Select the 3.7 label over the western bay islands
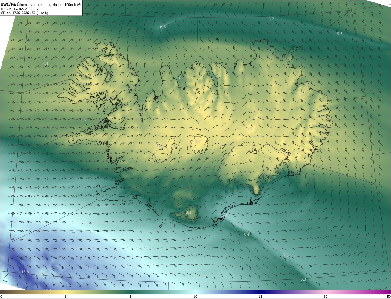 pyautogui.click(x=83, y=121)
